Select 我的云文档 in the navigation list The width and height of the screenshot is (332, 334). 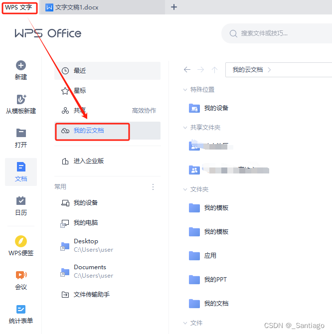click(x=107, y=131)
